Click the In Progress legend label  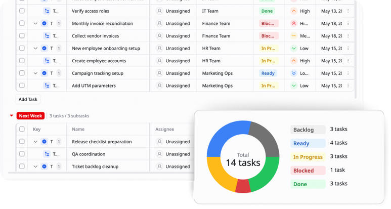coord(308,157)
